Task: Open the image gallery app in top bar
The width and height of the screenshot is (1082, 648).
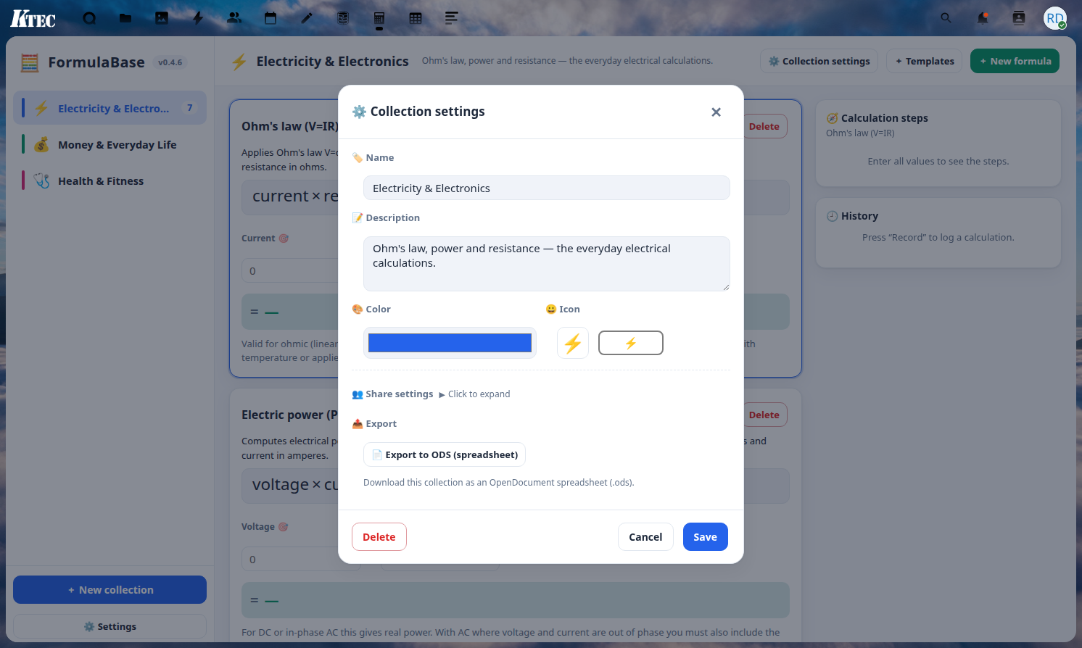Action: coord(162,18)
